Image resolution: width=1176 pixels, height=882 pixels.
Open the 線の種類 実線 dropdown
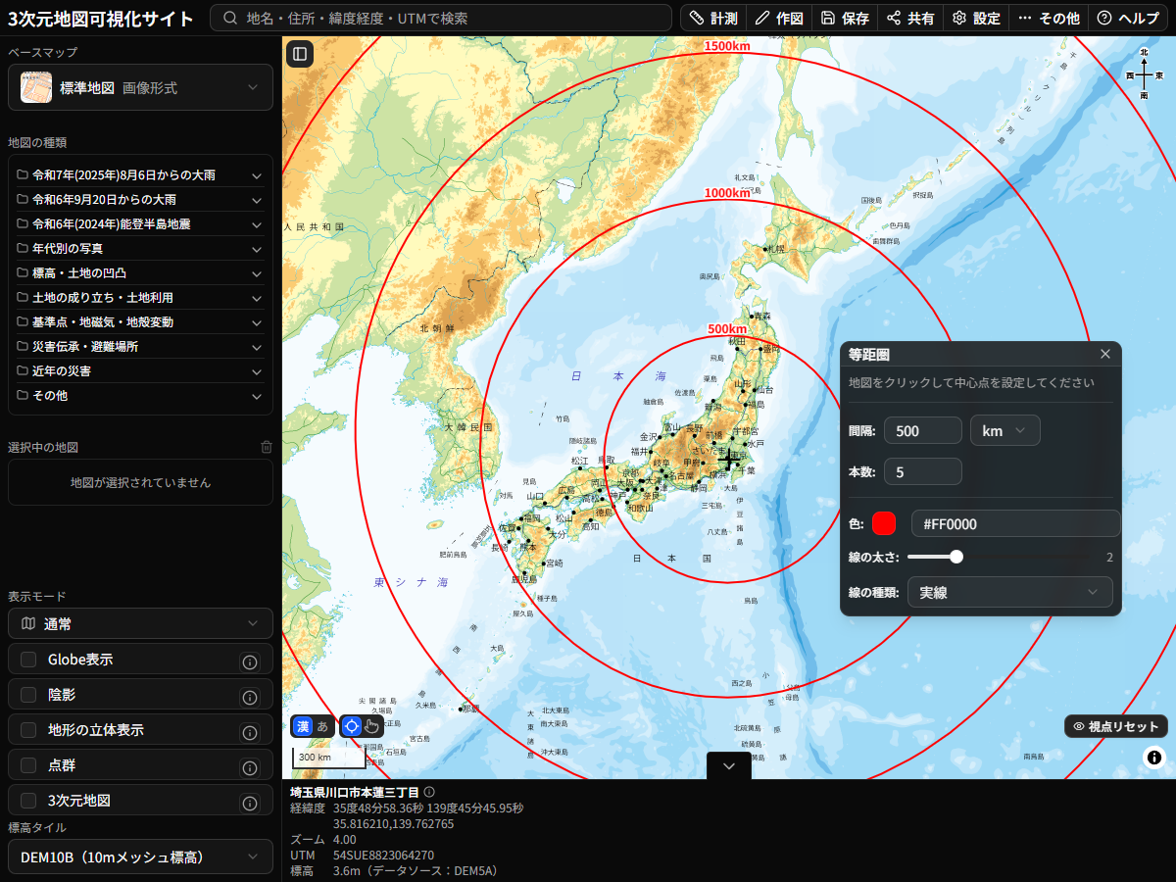(1010, 592)
